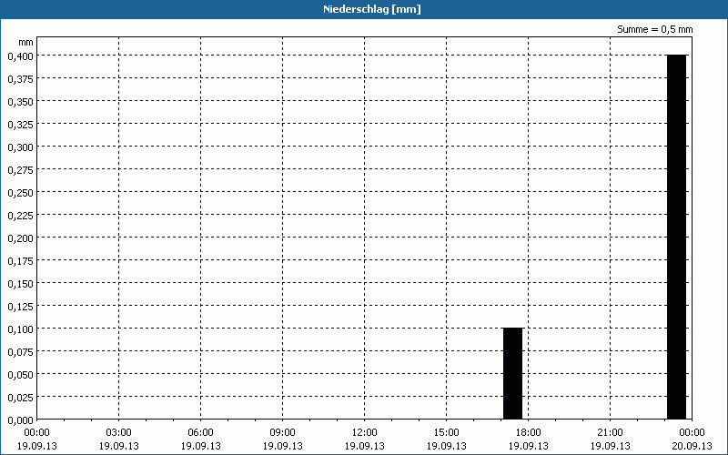Screen dimensions: 728x455
Task: Select the "Summe = 0,5 mm" total label
Action: coord(654,29)
